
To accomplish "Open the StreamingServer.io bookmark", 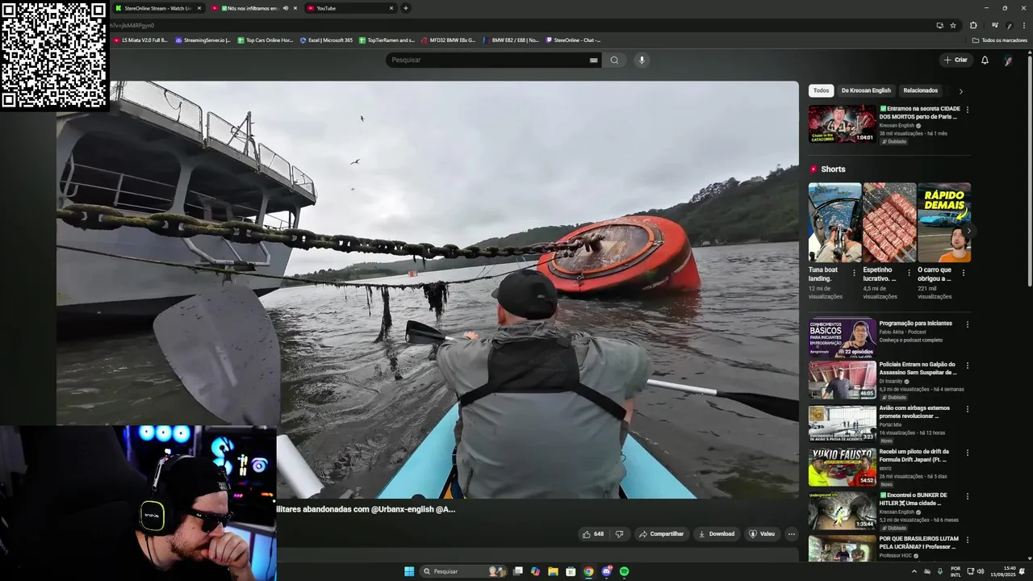I will point(203,40).
